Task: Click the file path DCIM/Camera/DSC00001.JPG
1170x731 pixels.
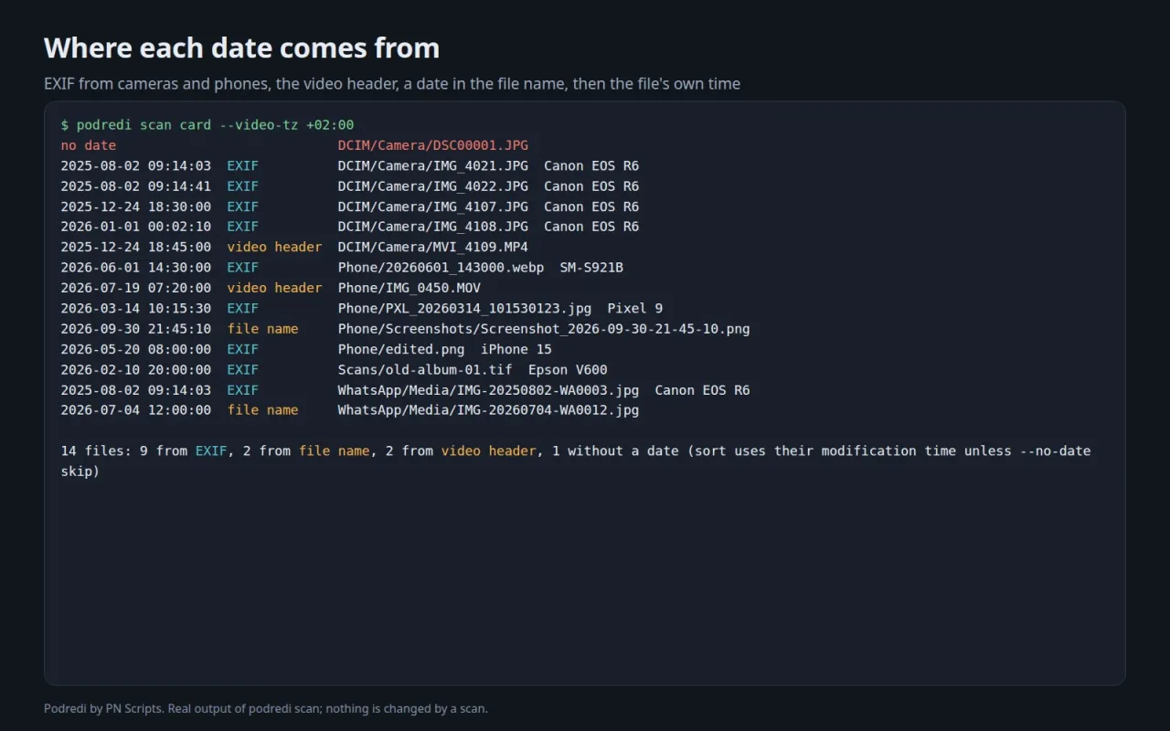Action: pos(433,144)
